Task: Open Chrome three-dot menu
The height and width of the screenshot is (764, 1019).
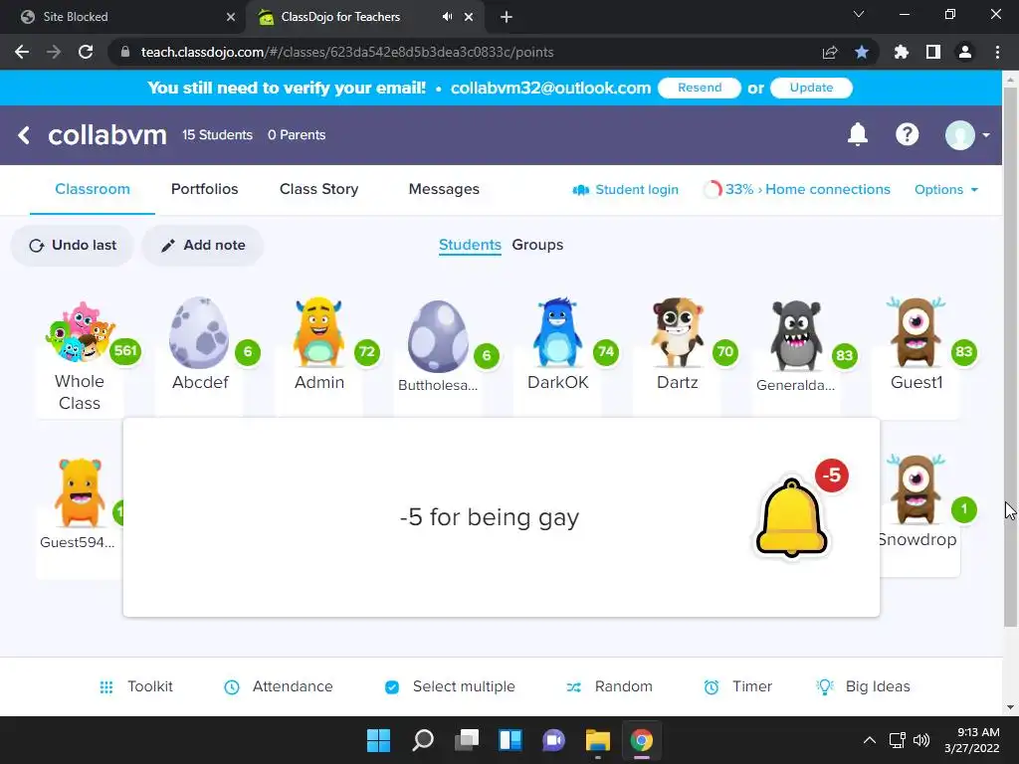Action: tap(997, 52)
